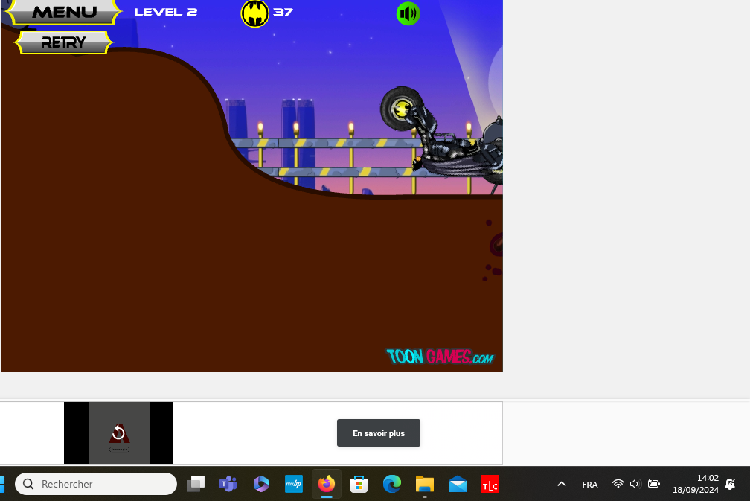Open the Microsoft Store taskbar icon
Screen dimensions: 750x501
point(359,484)
